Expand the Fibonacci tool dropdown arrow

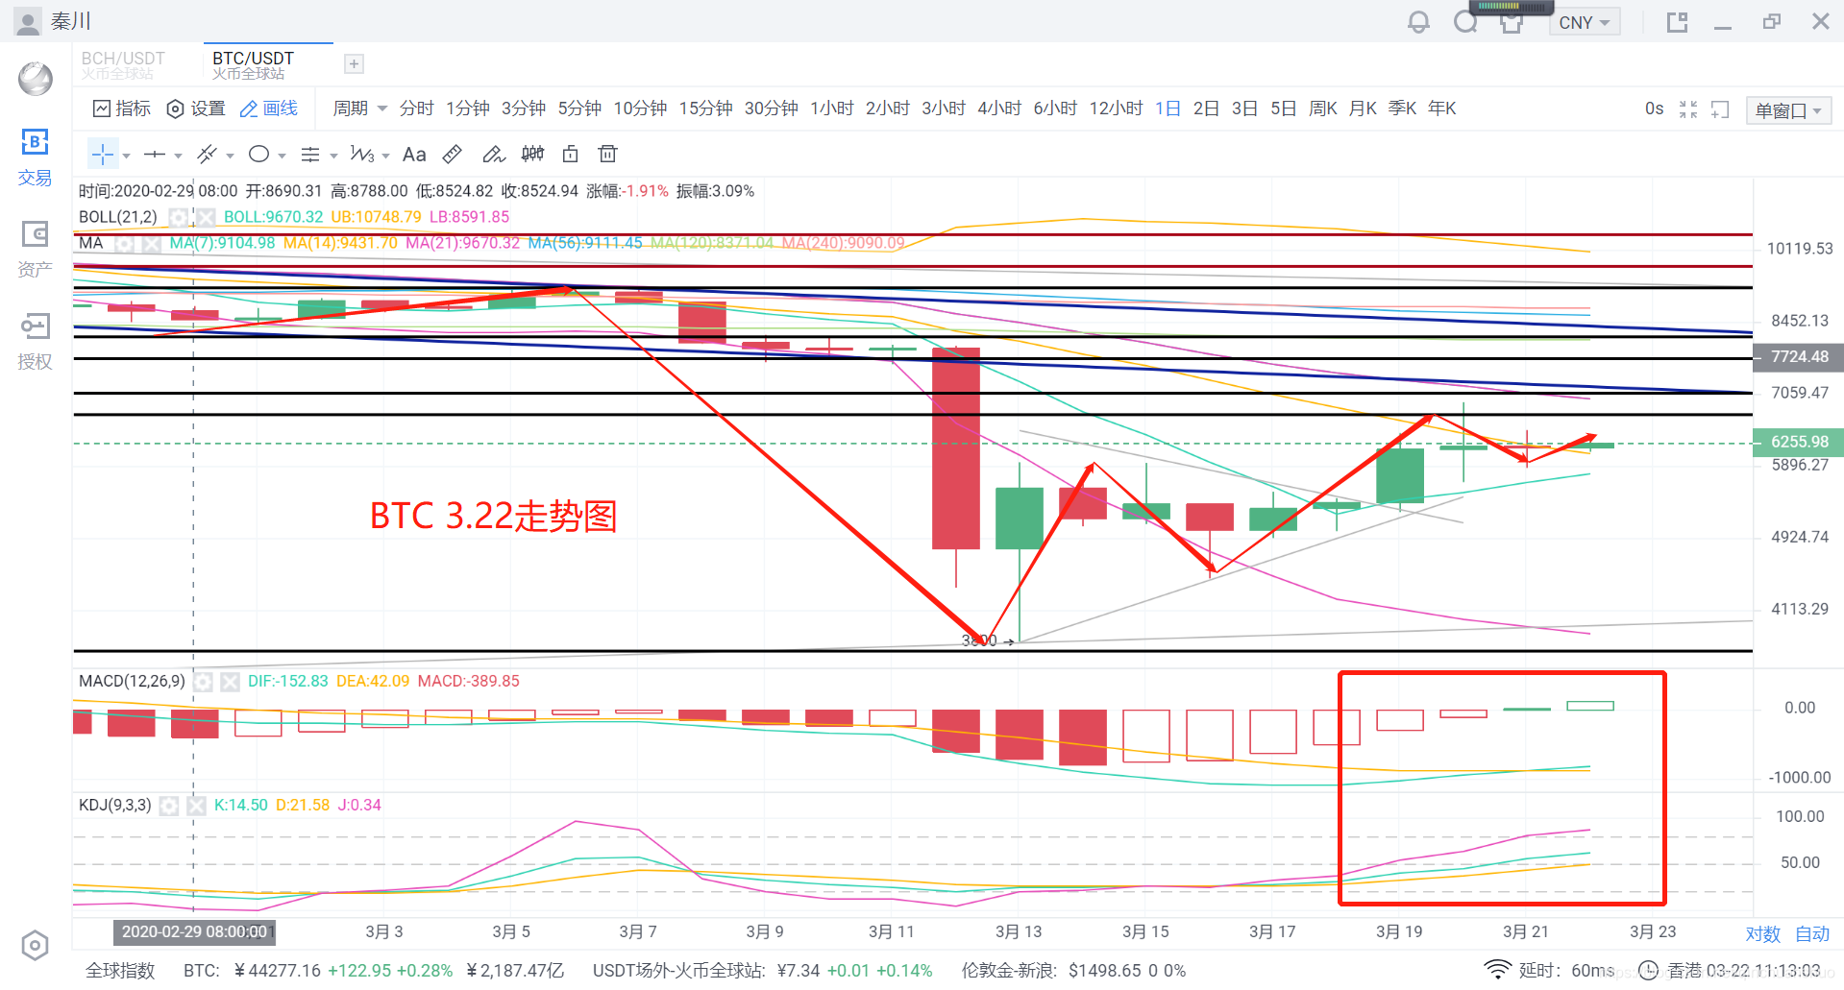point(333,156)
